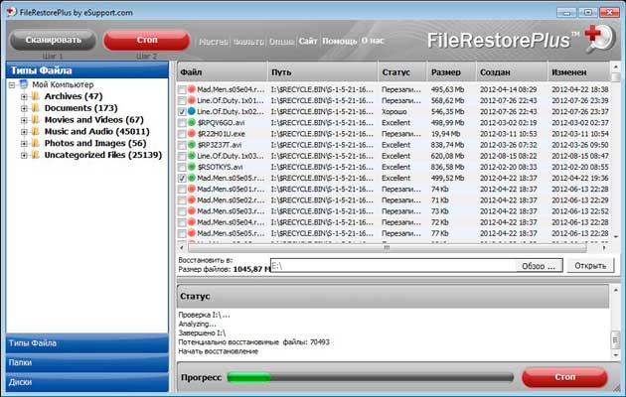The width and height of the screenshot is (626, 397).
Task: Click the Movies and Videos folder icon
Action: pos(36,119)
